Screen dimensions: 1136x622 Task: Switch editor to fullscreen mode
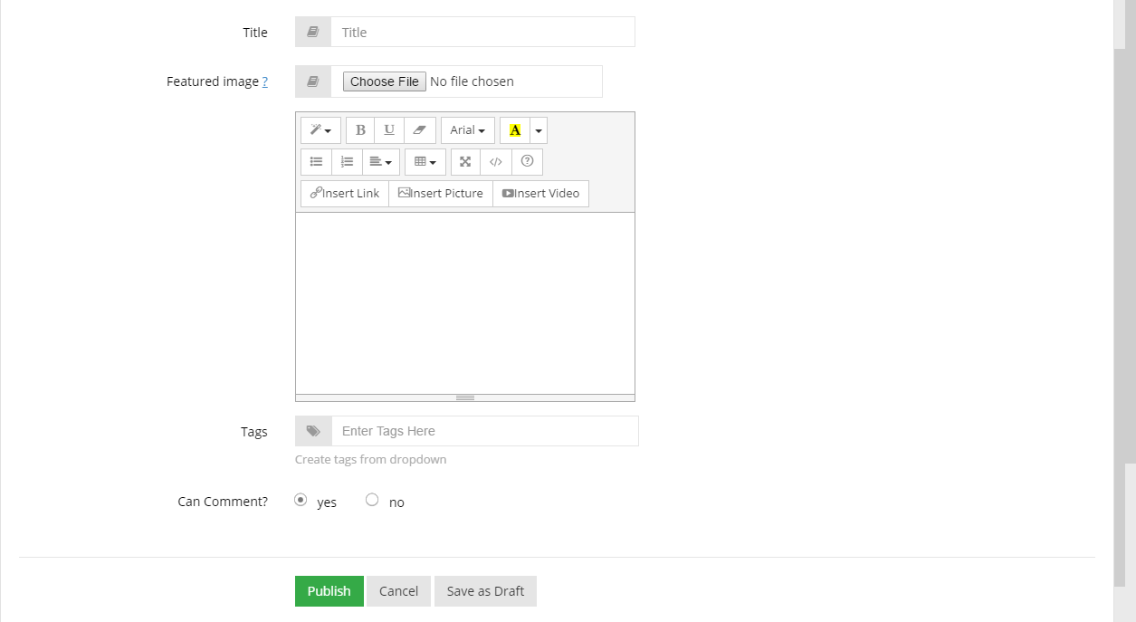465,162
